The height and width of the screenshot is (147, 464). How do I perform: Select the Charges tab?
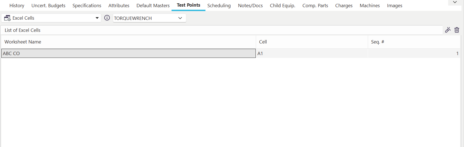point(344,6)
